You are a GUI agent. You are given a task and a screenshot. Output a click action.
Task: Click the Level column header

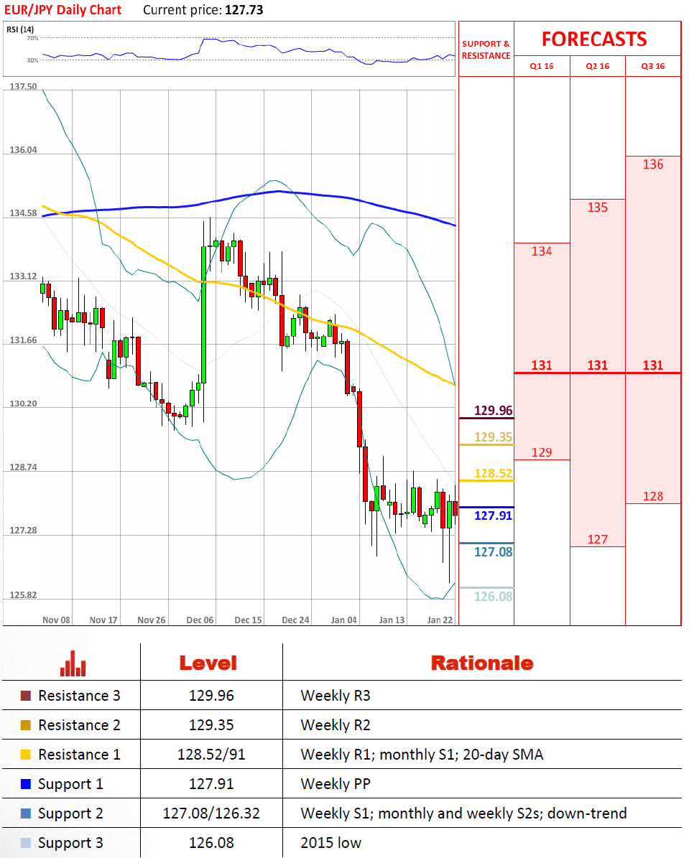tap(208, 663)
